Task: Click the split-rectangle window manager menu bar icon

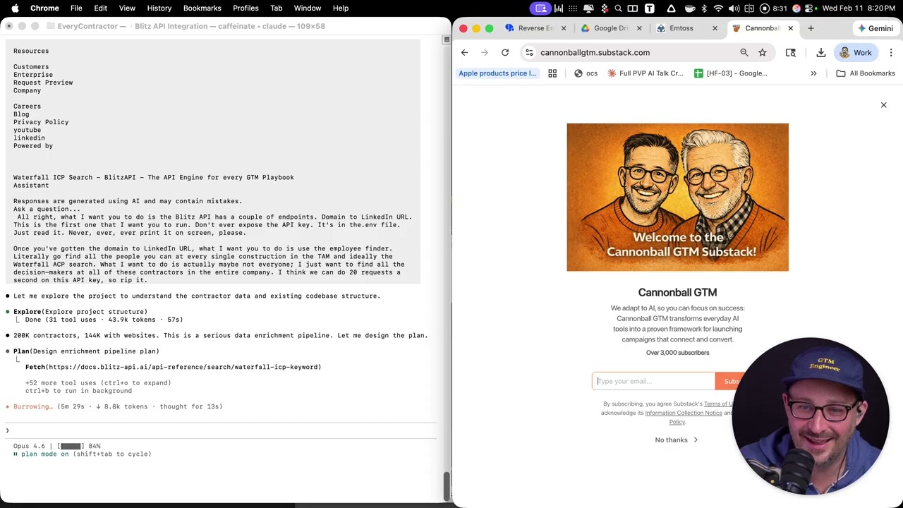Action: coord(633,8)
